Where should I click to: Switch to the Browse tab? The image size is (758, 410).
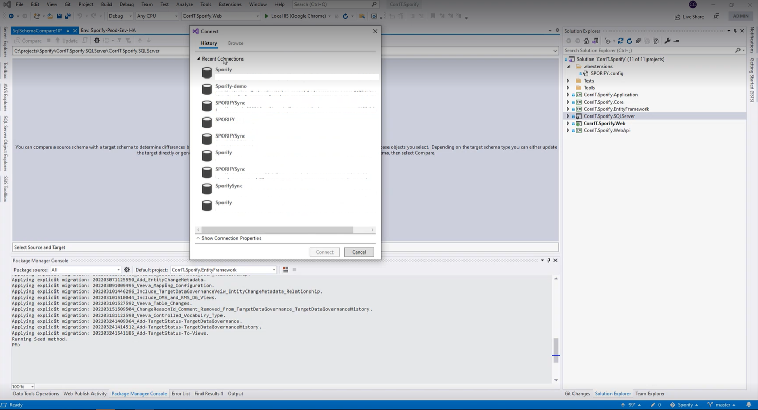pos(235,43)
